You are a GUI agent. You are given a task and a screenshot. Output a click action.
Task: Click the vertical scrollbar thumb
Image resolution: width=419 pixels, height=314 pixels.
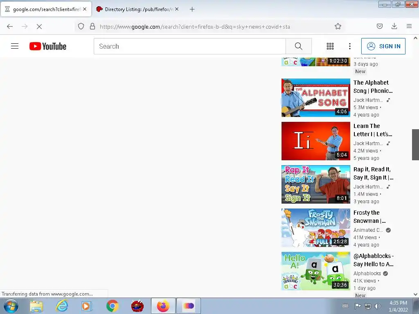pyautogui.click(x=415, y=145)
